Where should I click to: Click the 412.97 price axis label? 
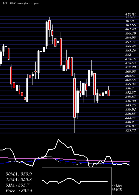click(130, 15)
